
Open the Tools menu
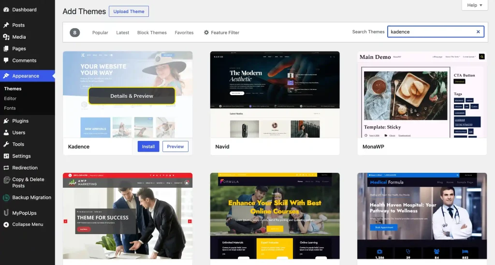(18, 144)
